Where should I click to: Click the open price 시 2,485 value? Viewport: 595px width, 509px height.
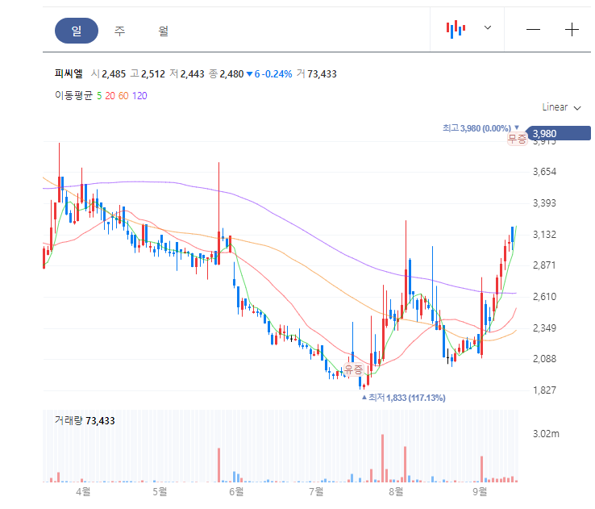click(108, 74)
